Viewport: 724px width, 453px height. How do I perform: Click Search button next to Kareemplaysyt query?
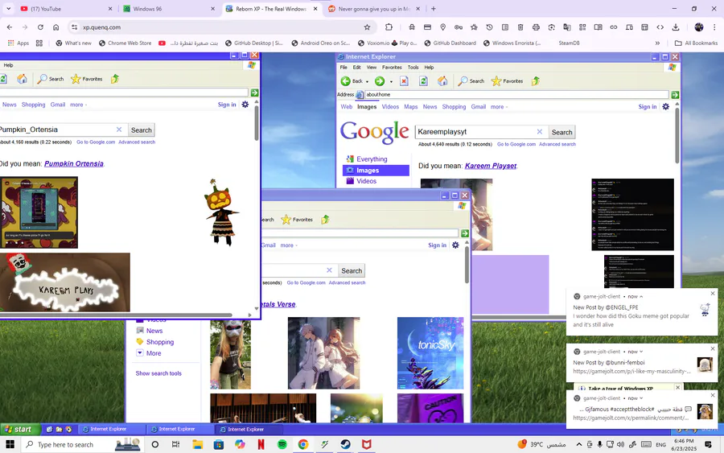click(x=562, y=132)
